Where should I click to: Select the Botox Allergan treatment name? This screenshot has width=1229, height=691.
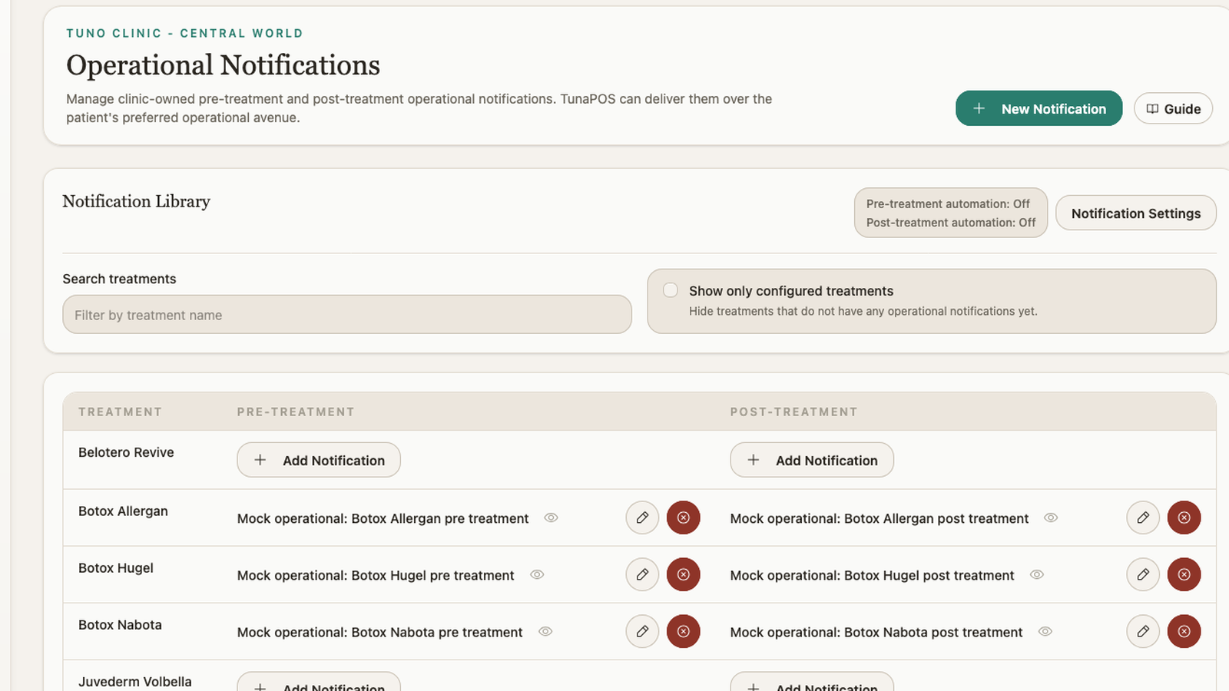pos(123,511)
